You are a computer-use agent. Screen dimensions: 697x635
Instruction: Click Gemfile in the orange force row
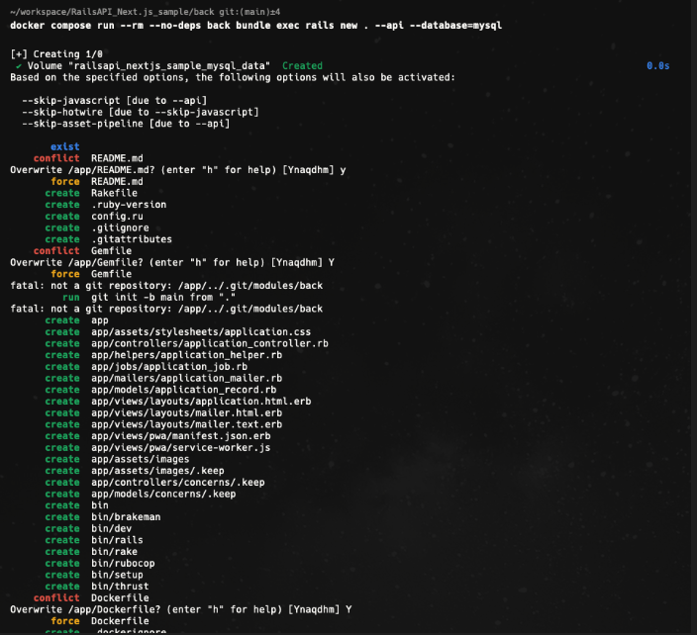pyautogui.click(x=112, y=274)
